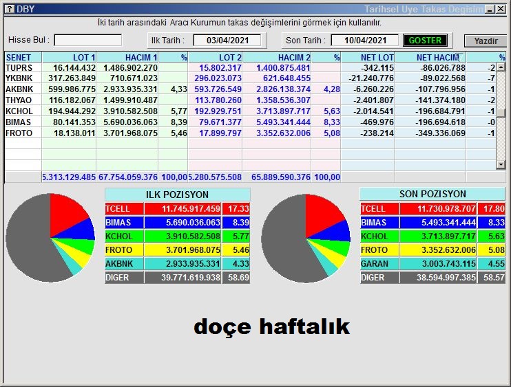Click green KCHOL swatch in ILK POZISYON
The width and height of the screenshot is (511, 387).
pyautogui.click(x=124, y=236)
